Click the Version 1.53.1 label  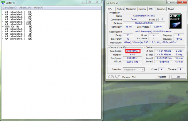tap(129, 77)
